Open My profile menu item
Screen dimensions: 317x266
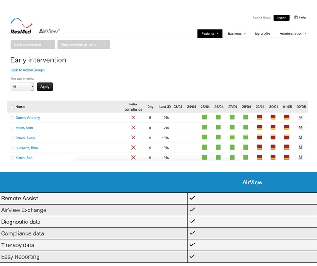[262, 33]
